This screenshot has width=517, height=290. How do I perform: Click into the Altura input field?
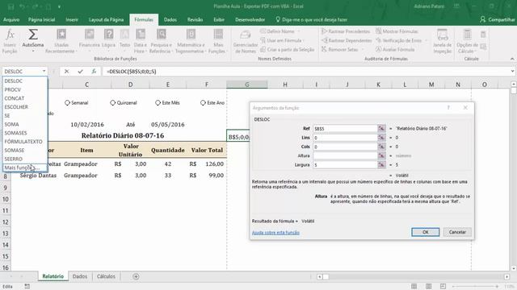point(345,155)
